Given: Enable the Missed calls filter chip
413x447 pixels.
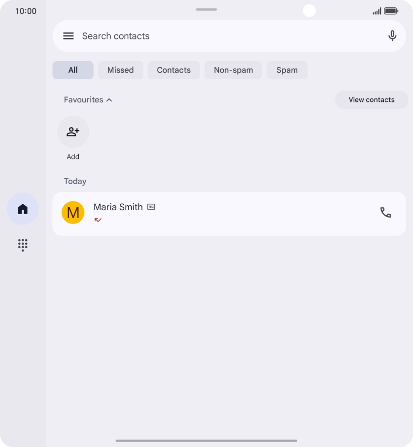Looking at the screenshot, I should 120,70.
